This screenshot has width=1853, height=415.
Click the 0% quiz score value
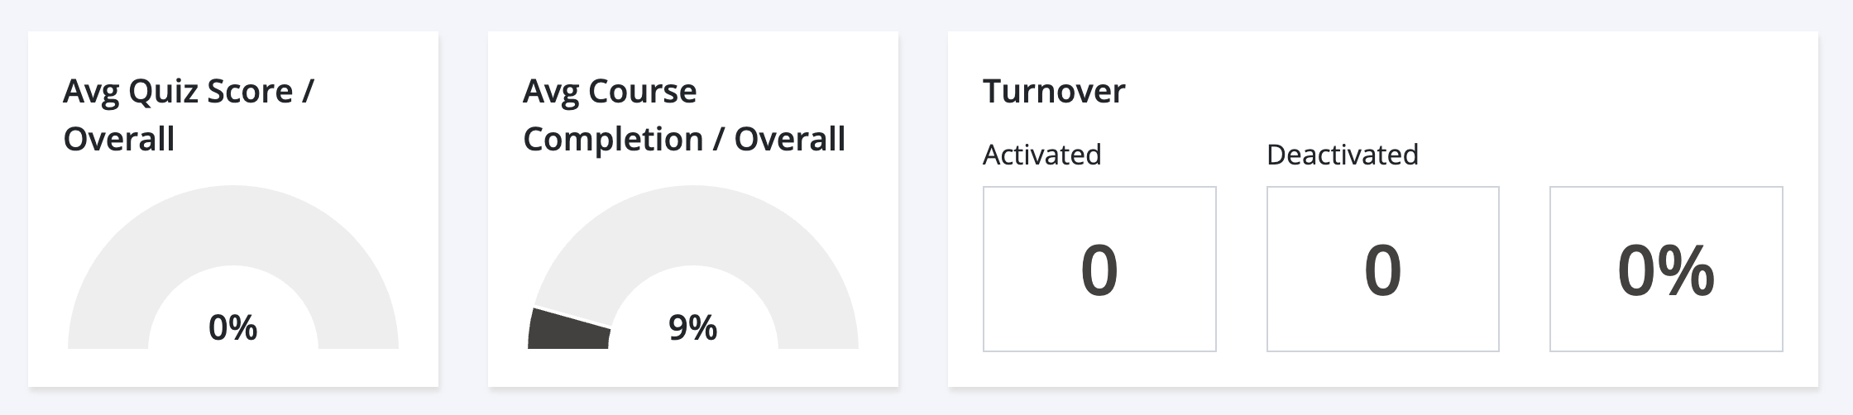pos(232,328)
